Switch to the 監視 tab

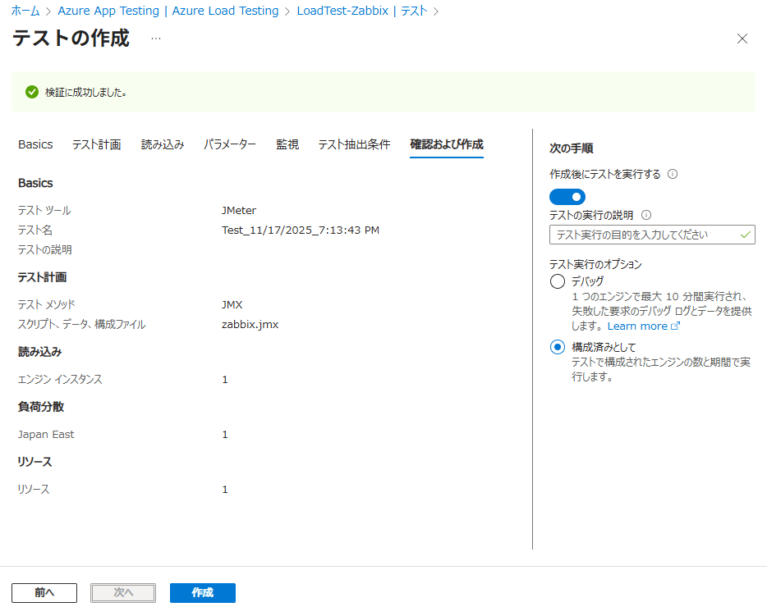(x=287, y=144)
